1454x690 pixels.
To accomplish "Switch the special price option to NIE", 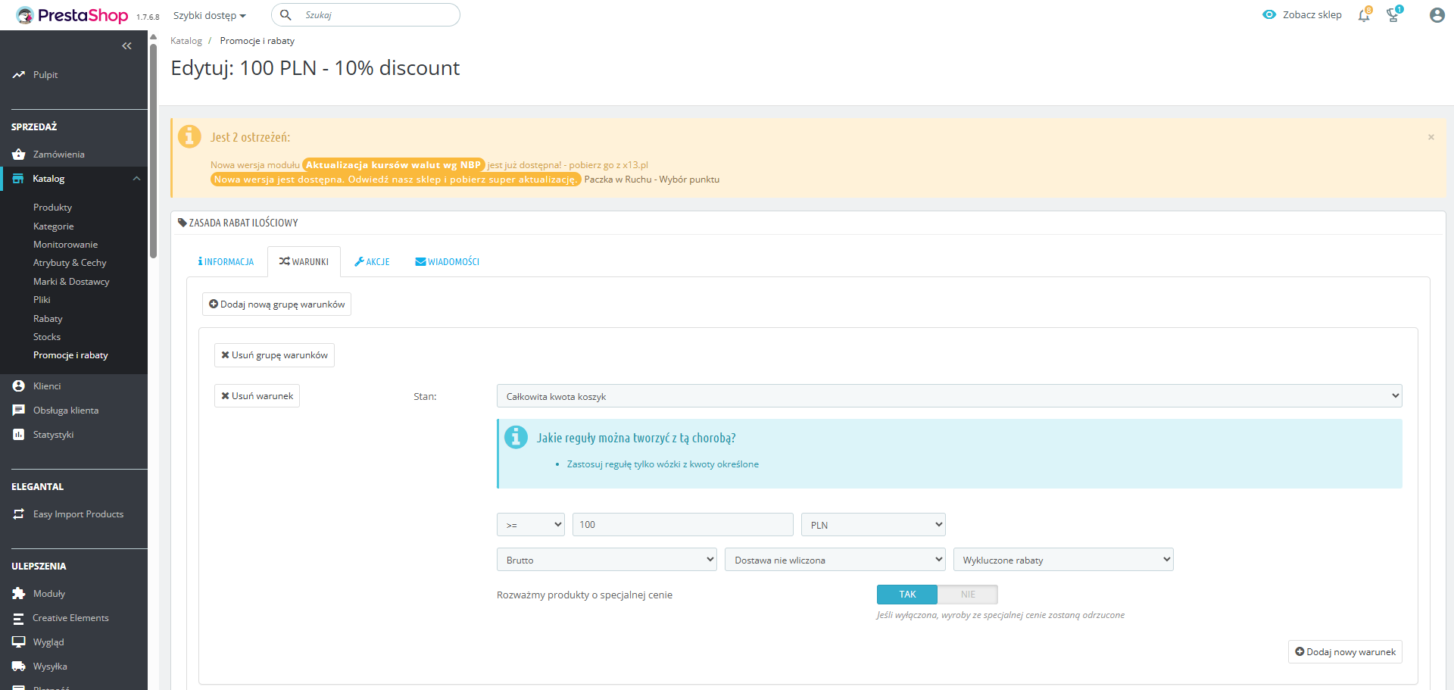I will [x=968, y=595].
